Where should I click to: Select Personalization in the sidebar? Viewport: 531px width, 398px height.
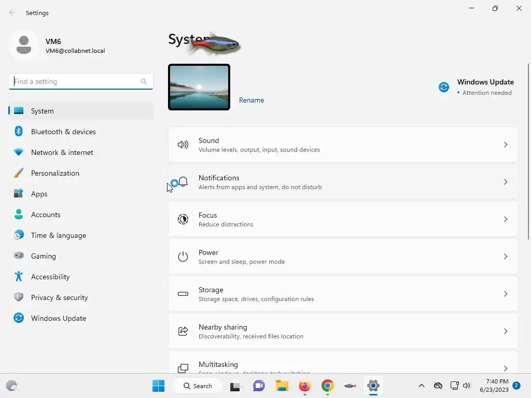point(81,173)
